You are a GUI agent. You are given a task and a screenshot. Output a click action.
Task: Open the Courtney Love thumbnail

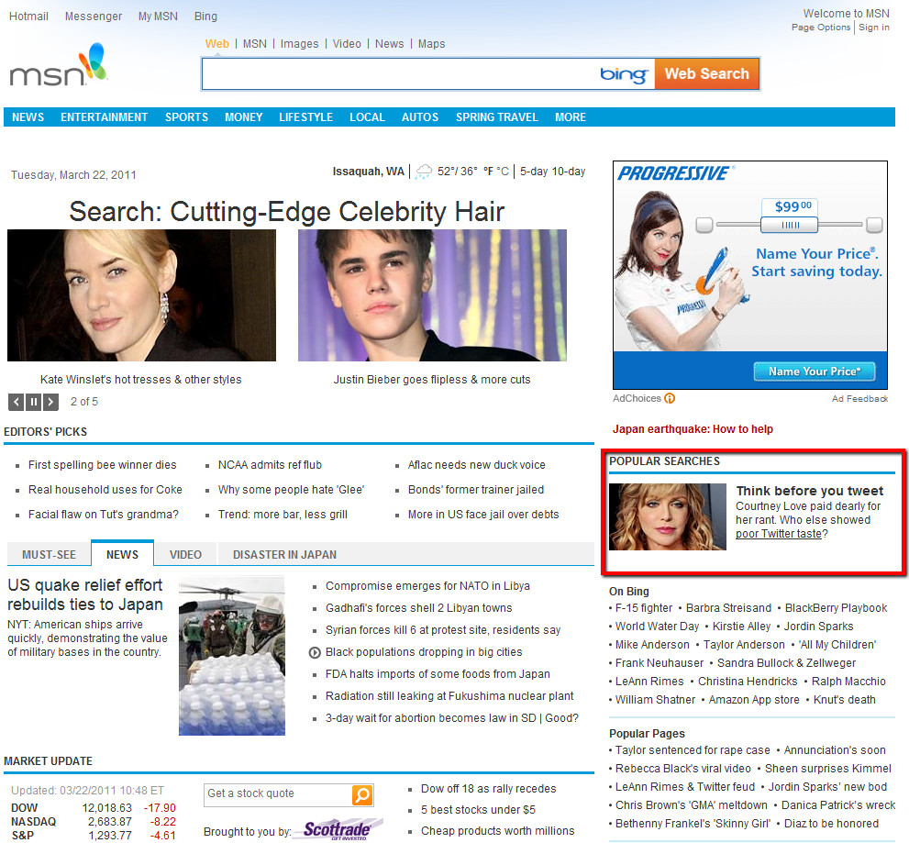pos(667,516)
